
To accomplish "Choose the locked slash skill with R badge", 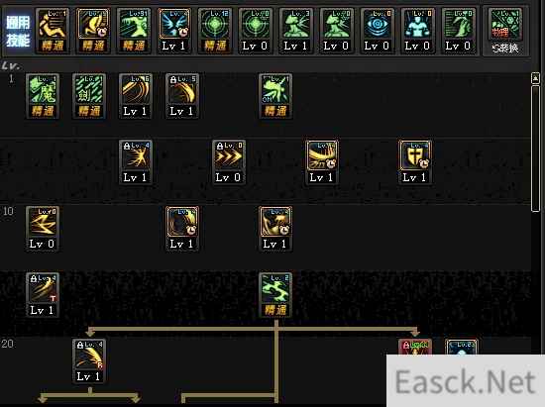I will (x=89, y=361).
